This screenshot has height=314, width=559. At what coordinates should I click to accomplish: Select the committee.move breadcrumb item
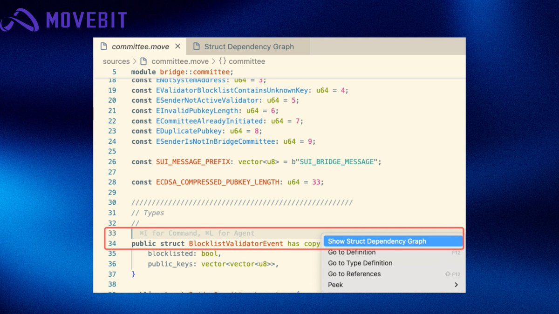click(x=180, y=61)
